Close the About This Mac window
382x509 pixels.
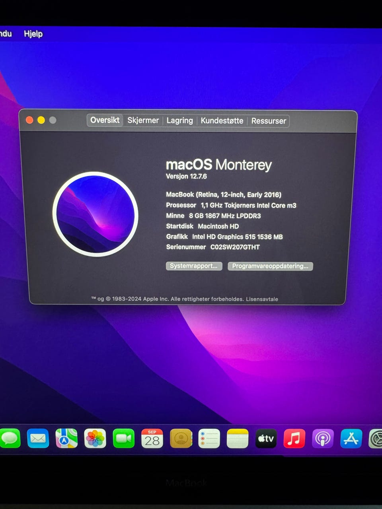29,120
